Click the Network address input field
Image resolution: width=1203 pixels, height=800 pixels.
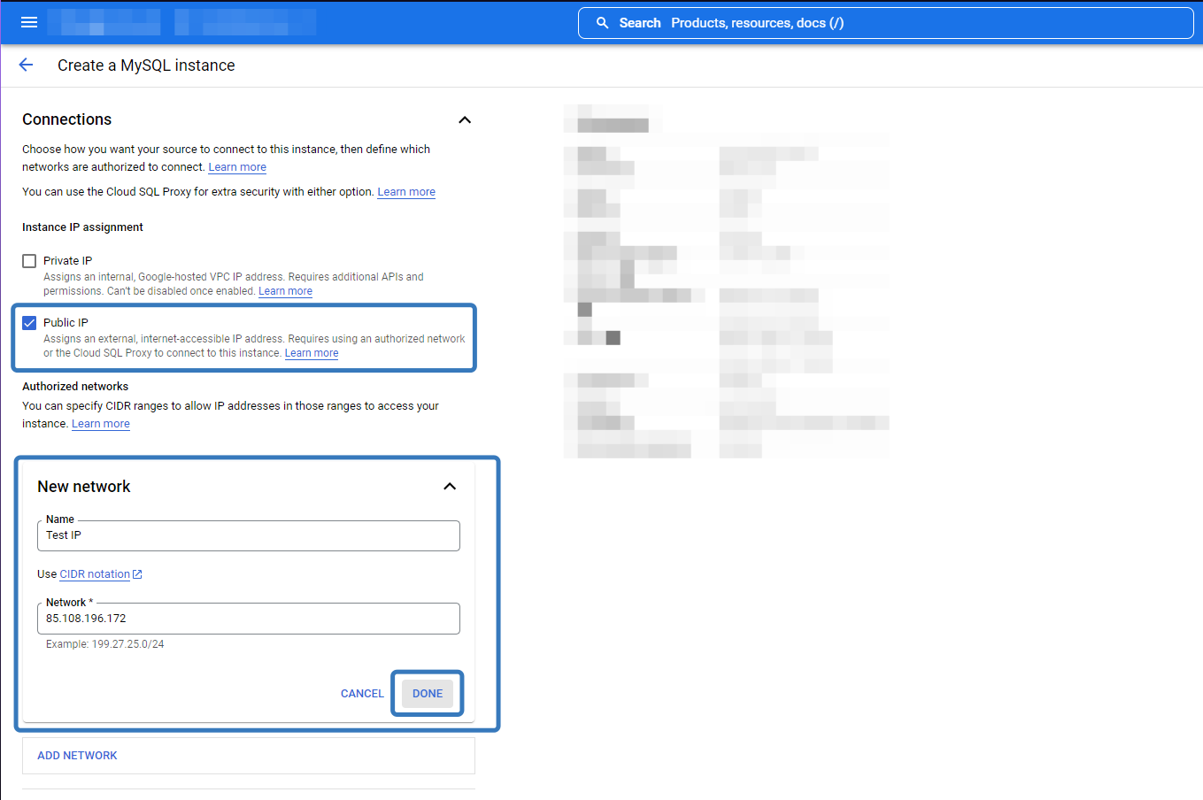pyautogui.click(x=249, y=619)
